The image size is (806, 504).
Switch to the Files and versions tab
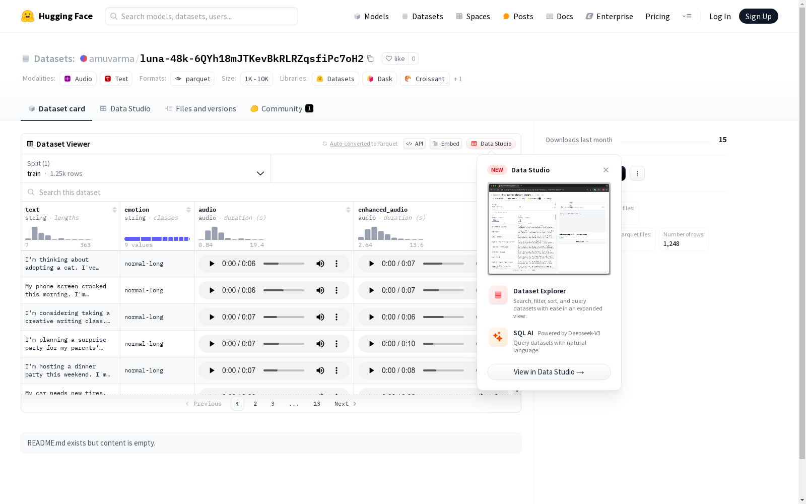(x=200, y=109)
